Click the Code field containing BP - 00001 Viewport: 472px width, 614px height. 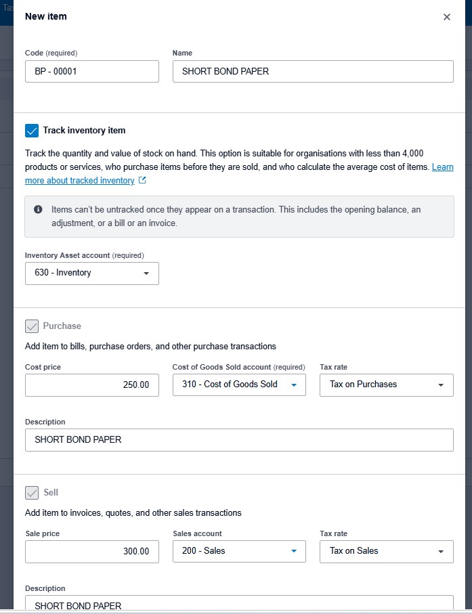(x=92, y=71)
